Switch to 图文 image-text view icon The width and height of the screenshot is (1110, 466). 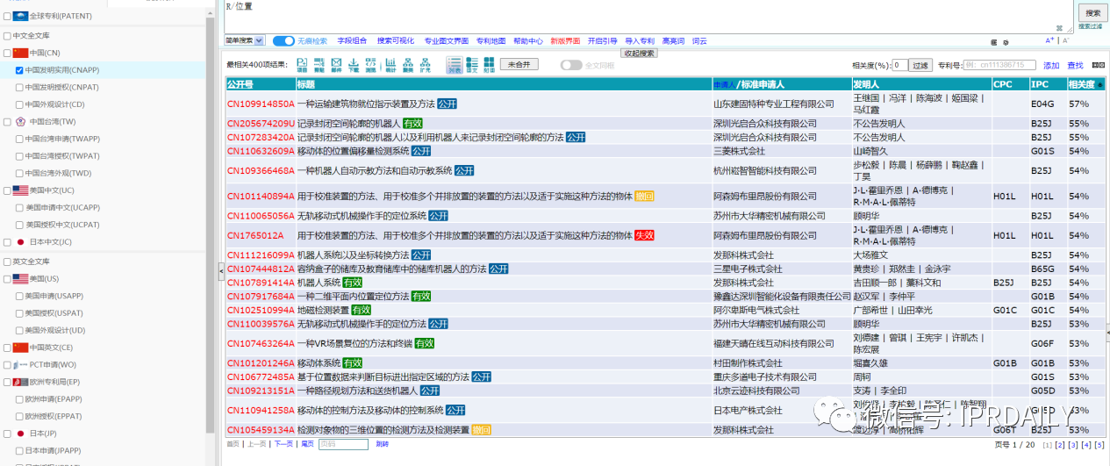[x=472, y=64]
